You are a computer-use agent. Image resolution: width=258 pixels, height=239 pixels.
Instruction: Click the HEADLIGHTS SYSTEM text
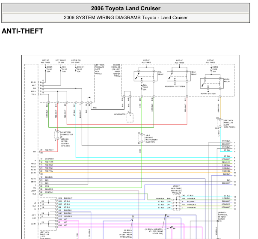pyautogui.click(x=175, y=87)
